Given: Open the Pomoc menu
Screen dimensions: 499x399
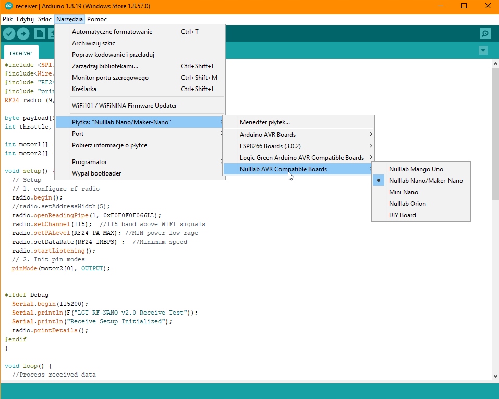Looking at the screenshot, I should (97, 19).
